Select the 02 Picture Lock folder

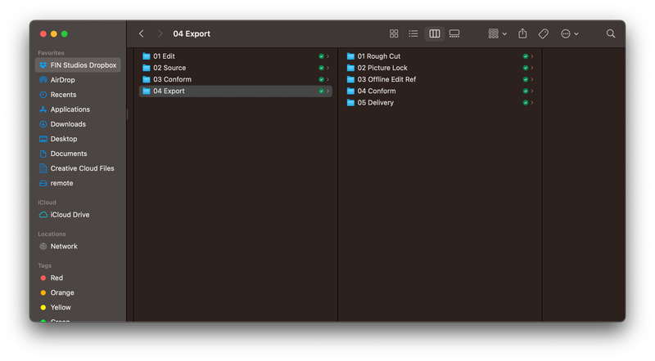pos(440,68)
